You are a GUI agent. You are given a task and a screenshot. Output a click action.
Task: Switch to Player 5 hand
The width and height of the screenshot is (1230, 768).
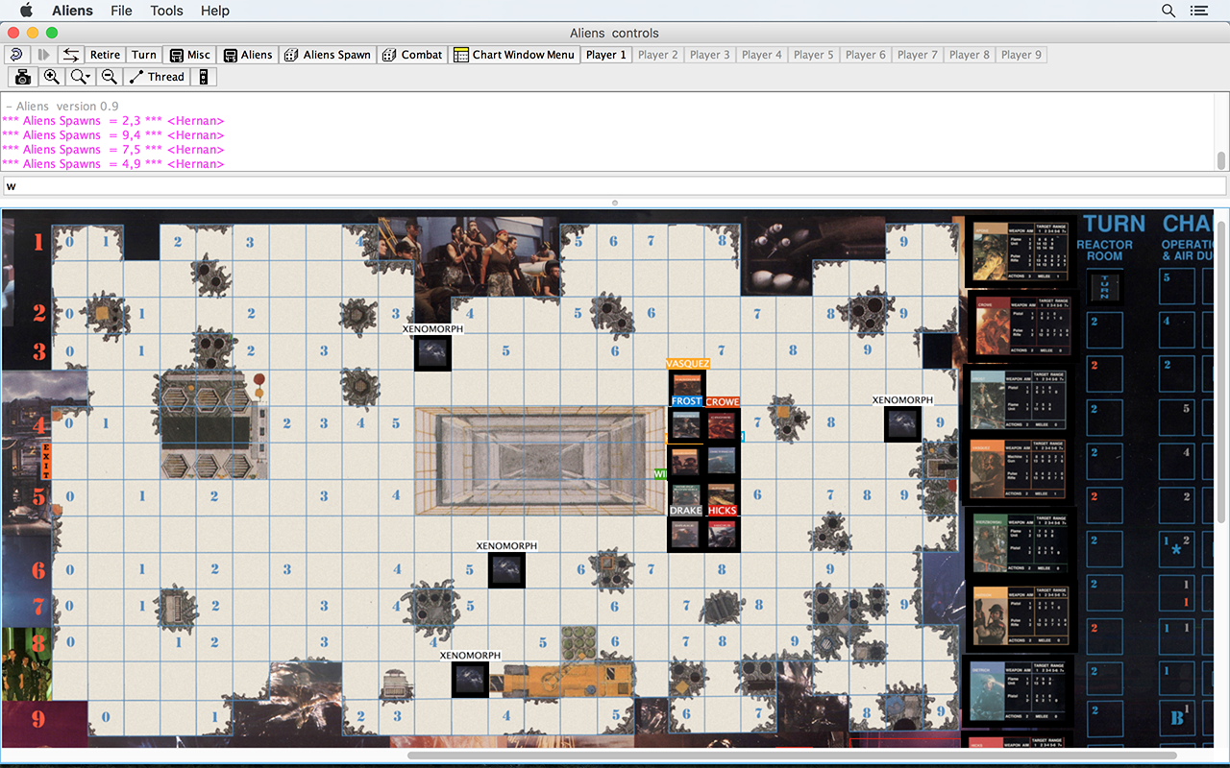[x=814, y=55]
